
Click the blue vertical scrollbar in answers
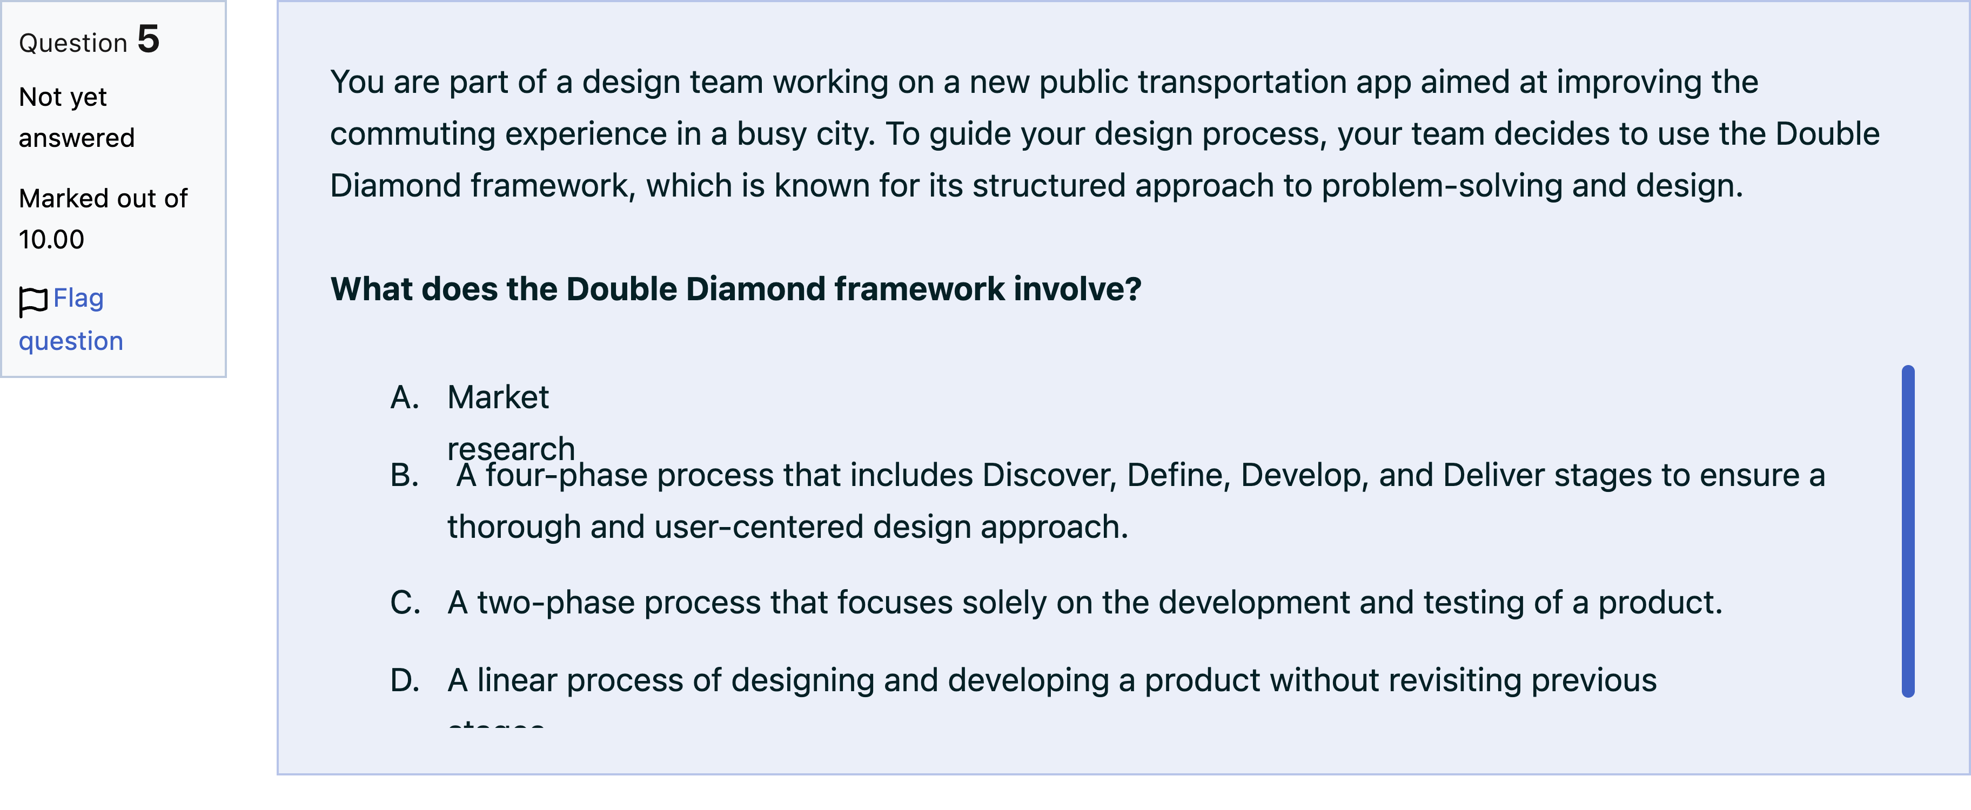tap(1907, 531)
